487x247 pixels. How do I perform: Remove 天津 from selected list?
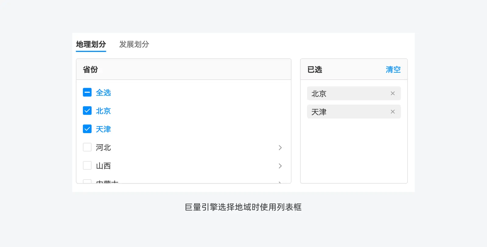point(393,112)
